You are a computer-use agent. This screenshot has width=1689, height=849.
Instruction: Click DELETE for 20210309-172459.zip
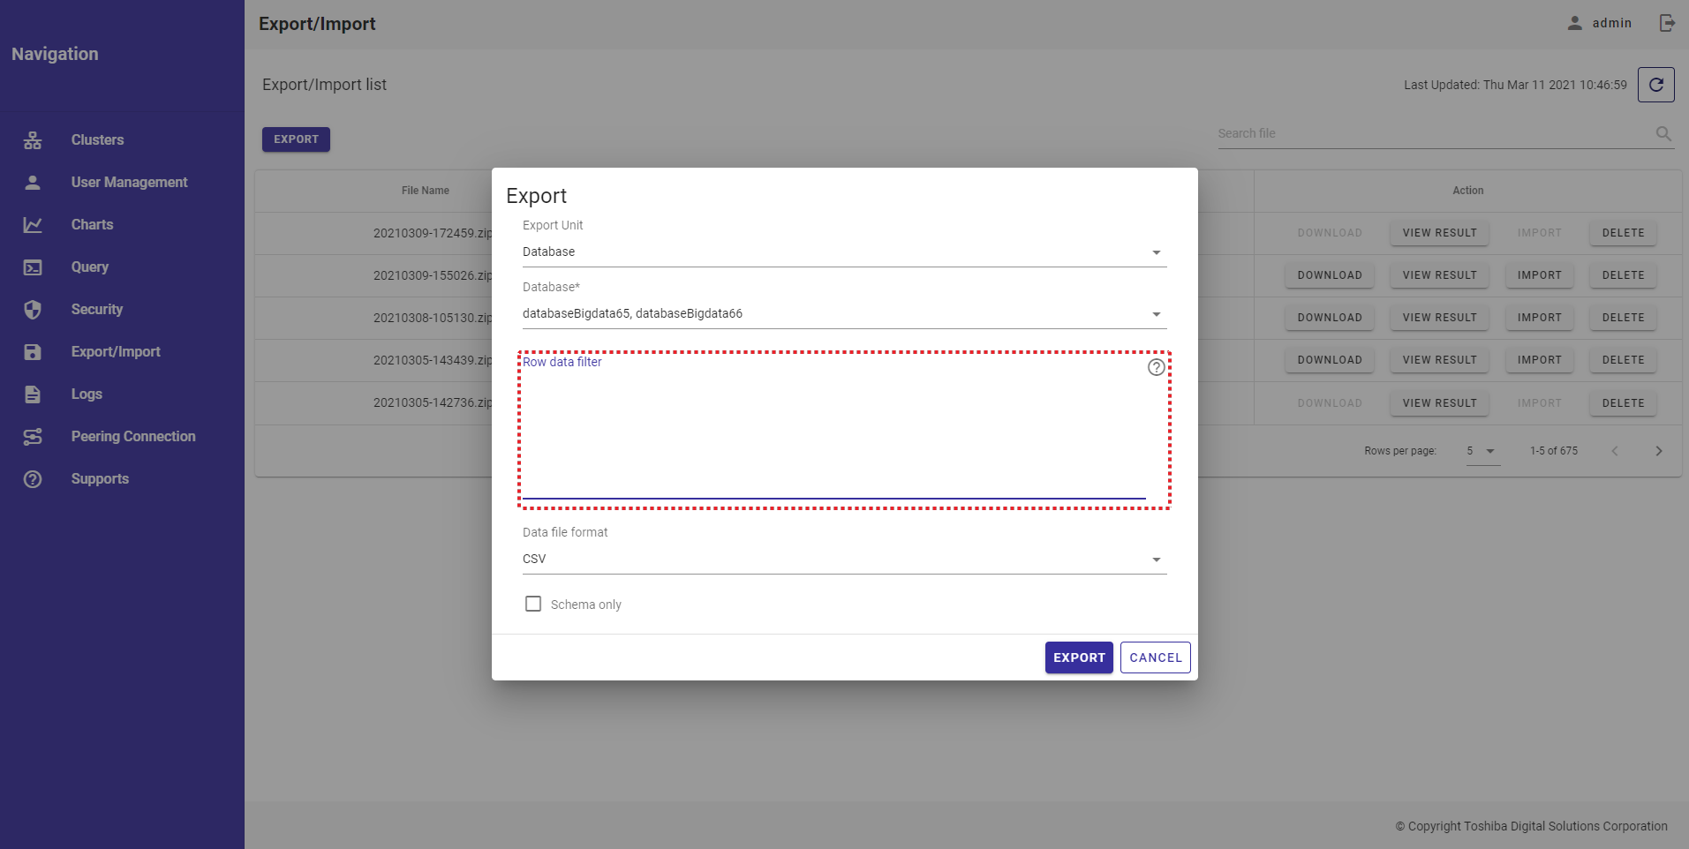tap(1623, 233)
